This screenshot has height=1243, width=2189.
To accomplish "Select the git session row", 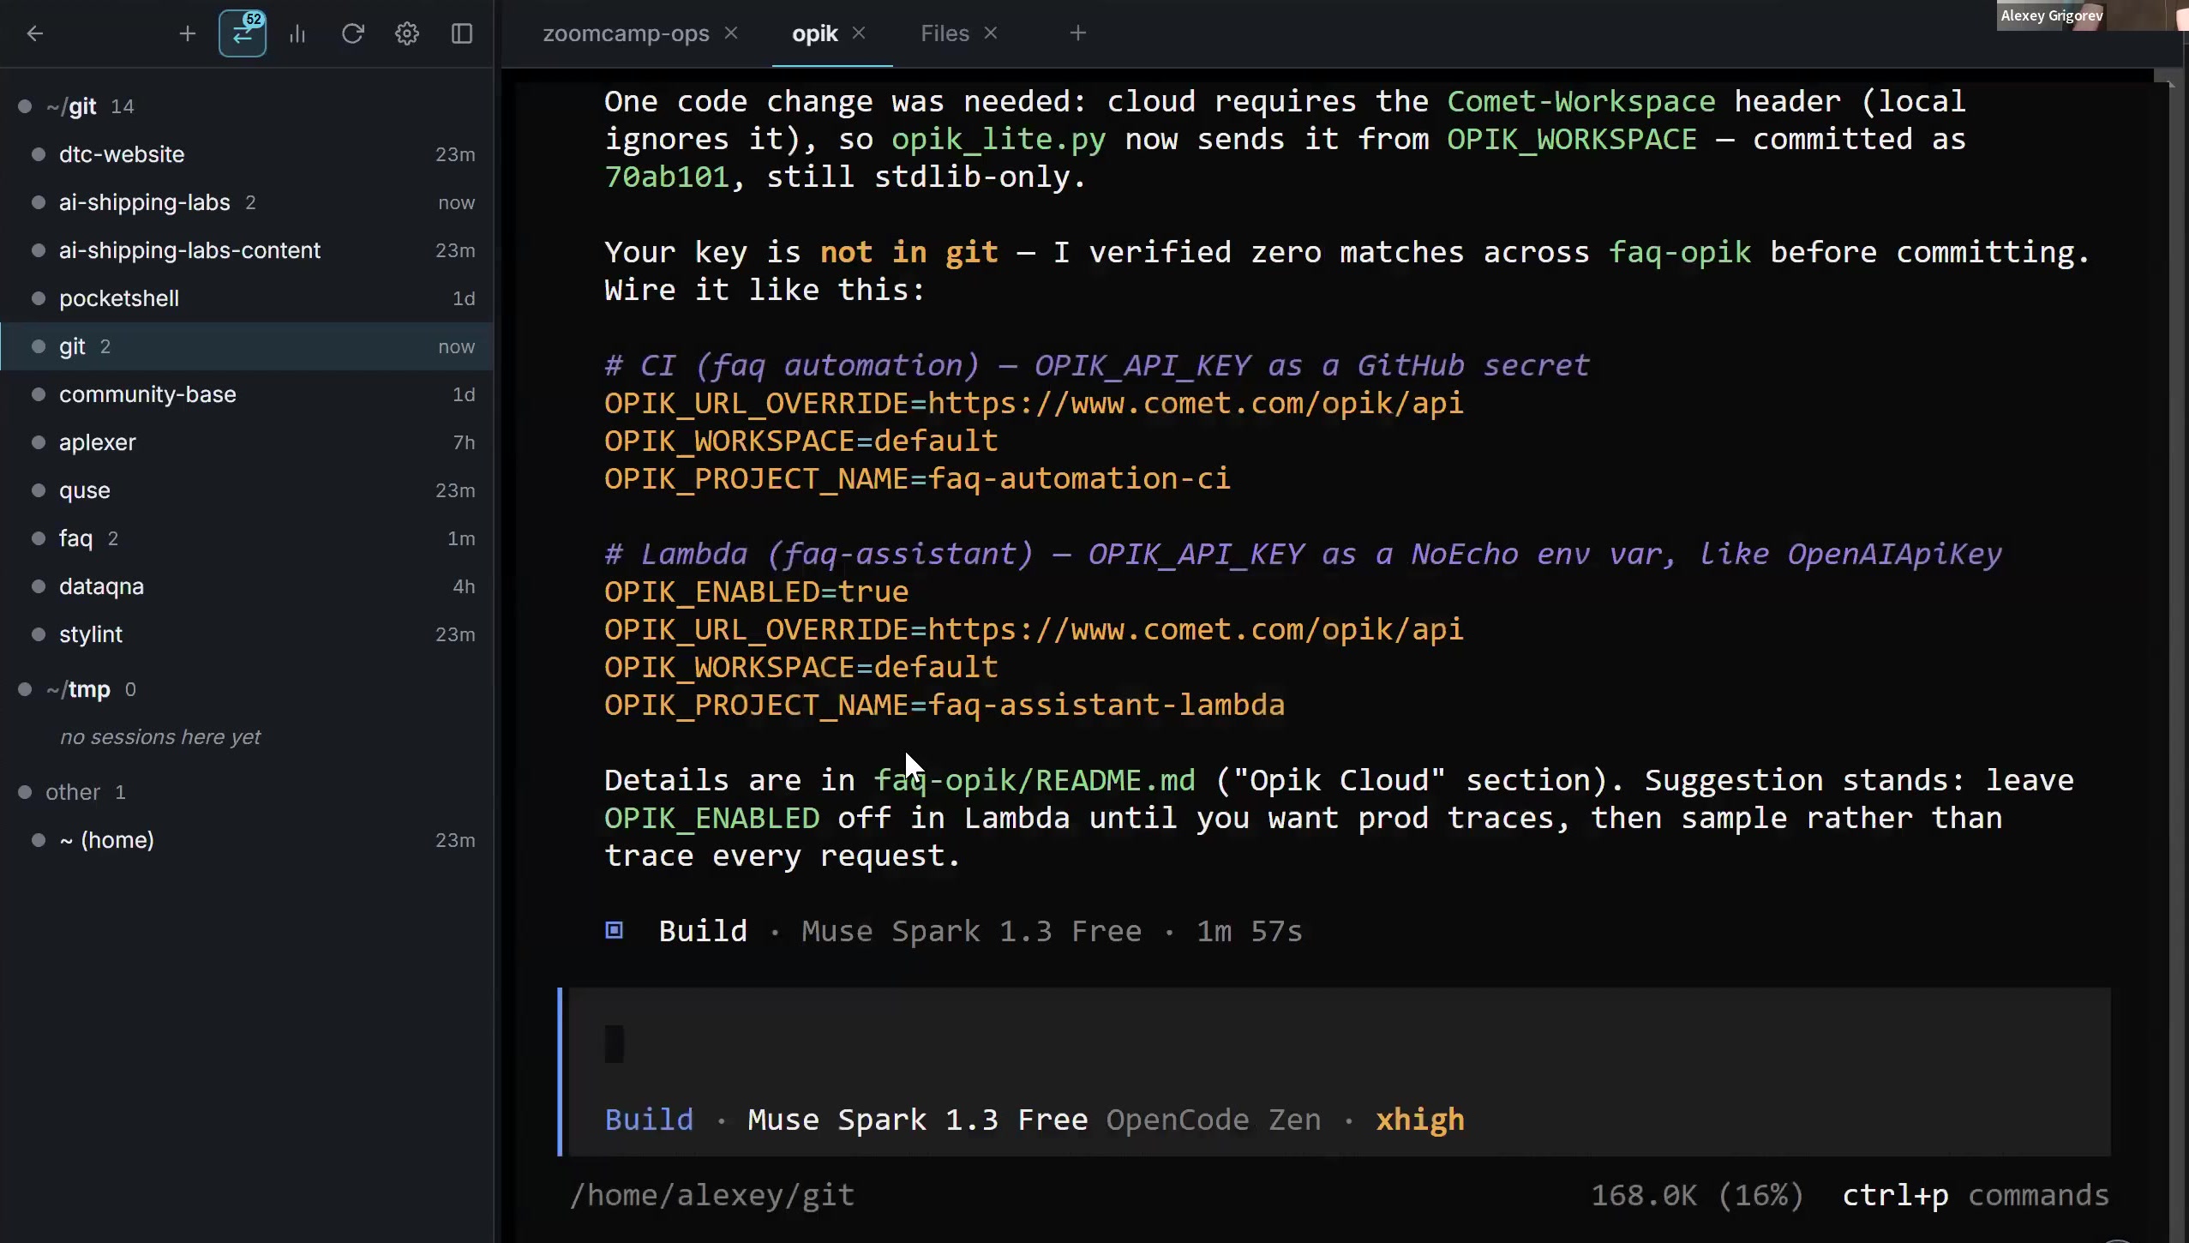I will (247, 346).
